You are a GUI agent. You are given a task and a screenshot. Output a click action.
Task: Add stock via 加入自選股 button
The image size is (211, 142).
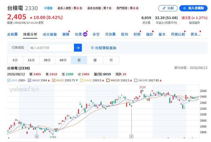tap(193, 8)
